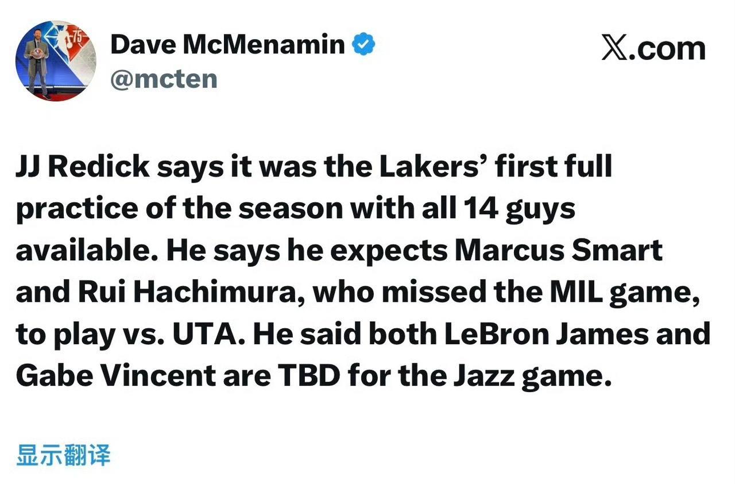Click 'JJ Redick' in the tweet
The height and width of the screenshot is (484, 735).
83,167
